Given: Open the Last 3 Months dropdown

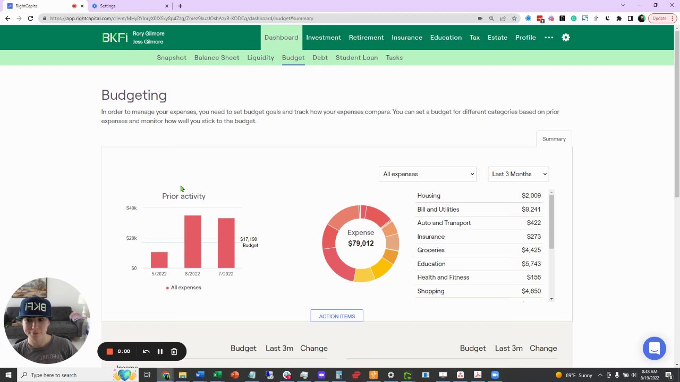Looking at the screenshot, I should coord(518,174).
